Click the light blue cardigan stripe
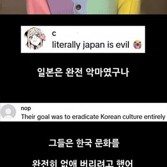 (x=80, y=7)
